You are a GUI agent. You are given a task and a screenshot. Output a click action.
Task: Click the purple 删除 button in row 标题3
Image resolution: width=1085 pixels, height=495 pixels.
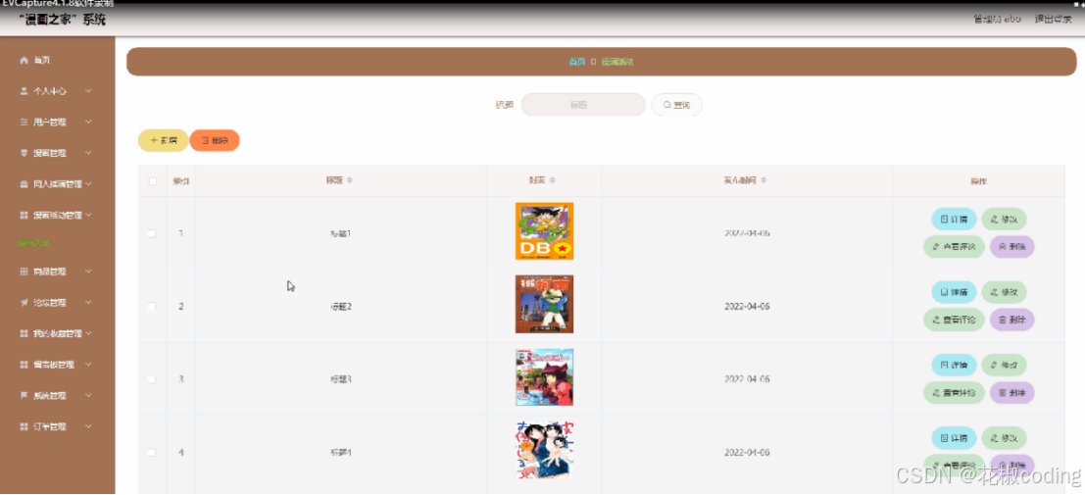[x=1012, y=392]
